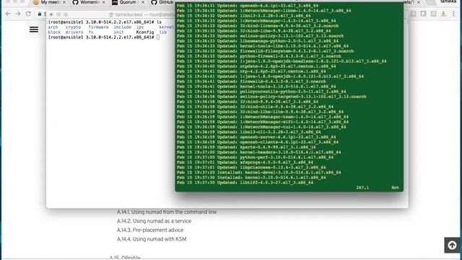
Task: Click 'crypto' directory in terminal listing
Action: click(x=73, y=27)
